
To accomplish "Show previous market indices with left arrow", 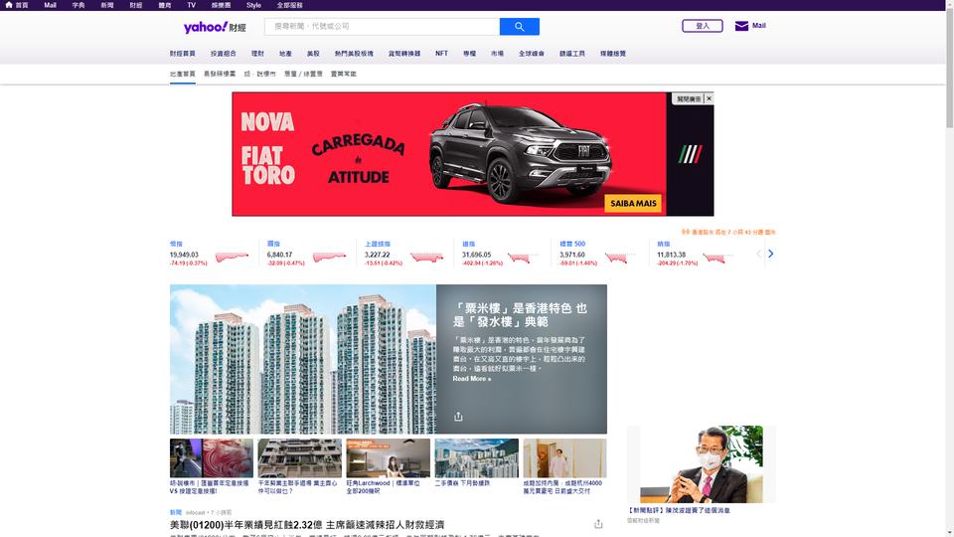I will (x=758, y=254).
